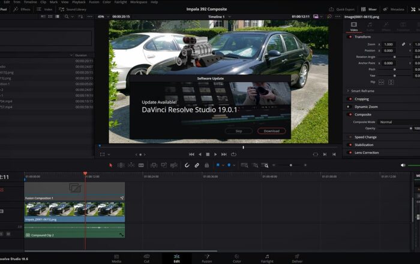The width and height of the screenshot is (420, 264).
Task: Go to next edit point icon
Action: [325, 154]
